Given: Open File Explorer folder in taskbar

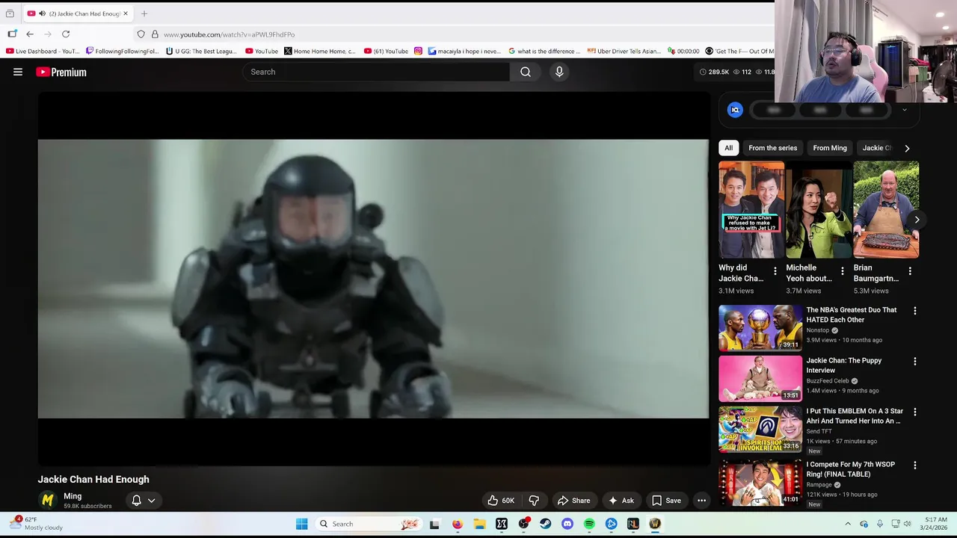Looking at the screenshot, I should 479,524.
